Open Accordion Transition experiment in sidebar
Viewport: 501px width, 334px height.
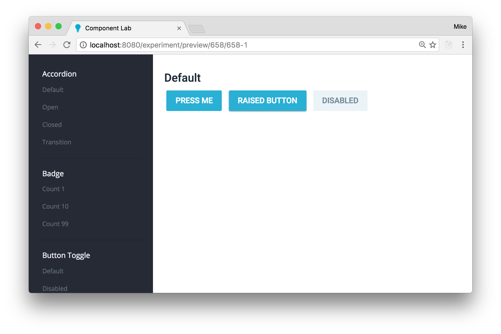click(57, 142)
